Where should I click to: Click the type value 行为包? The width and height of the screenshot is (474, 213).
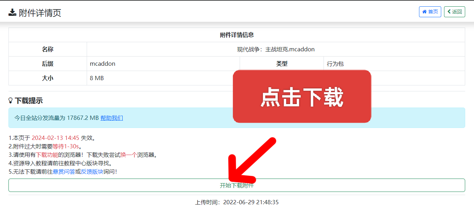pyautogui.click(x=335, y=64)
